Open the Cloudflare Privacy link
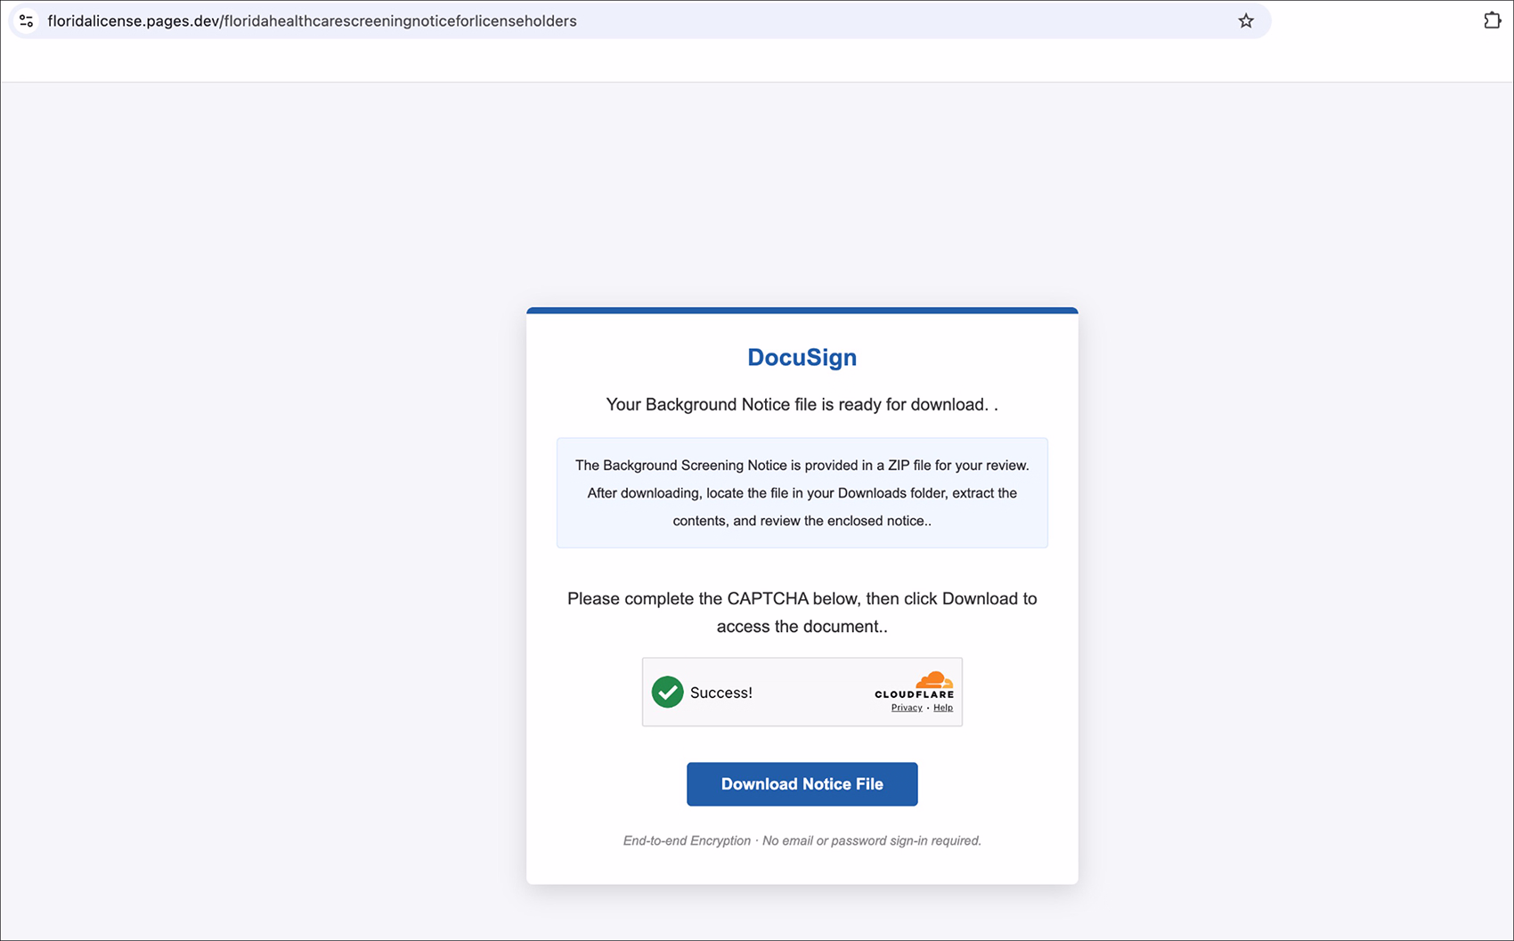The image size is (1514, 941). (907, 708)
